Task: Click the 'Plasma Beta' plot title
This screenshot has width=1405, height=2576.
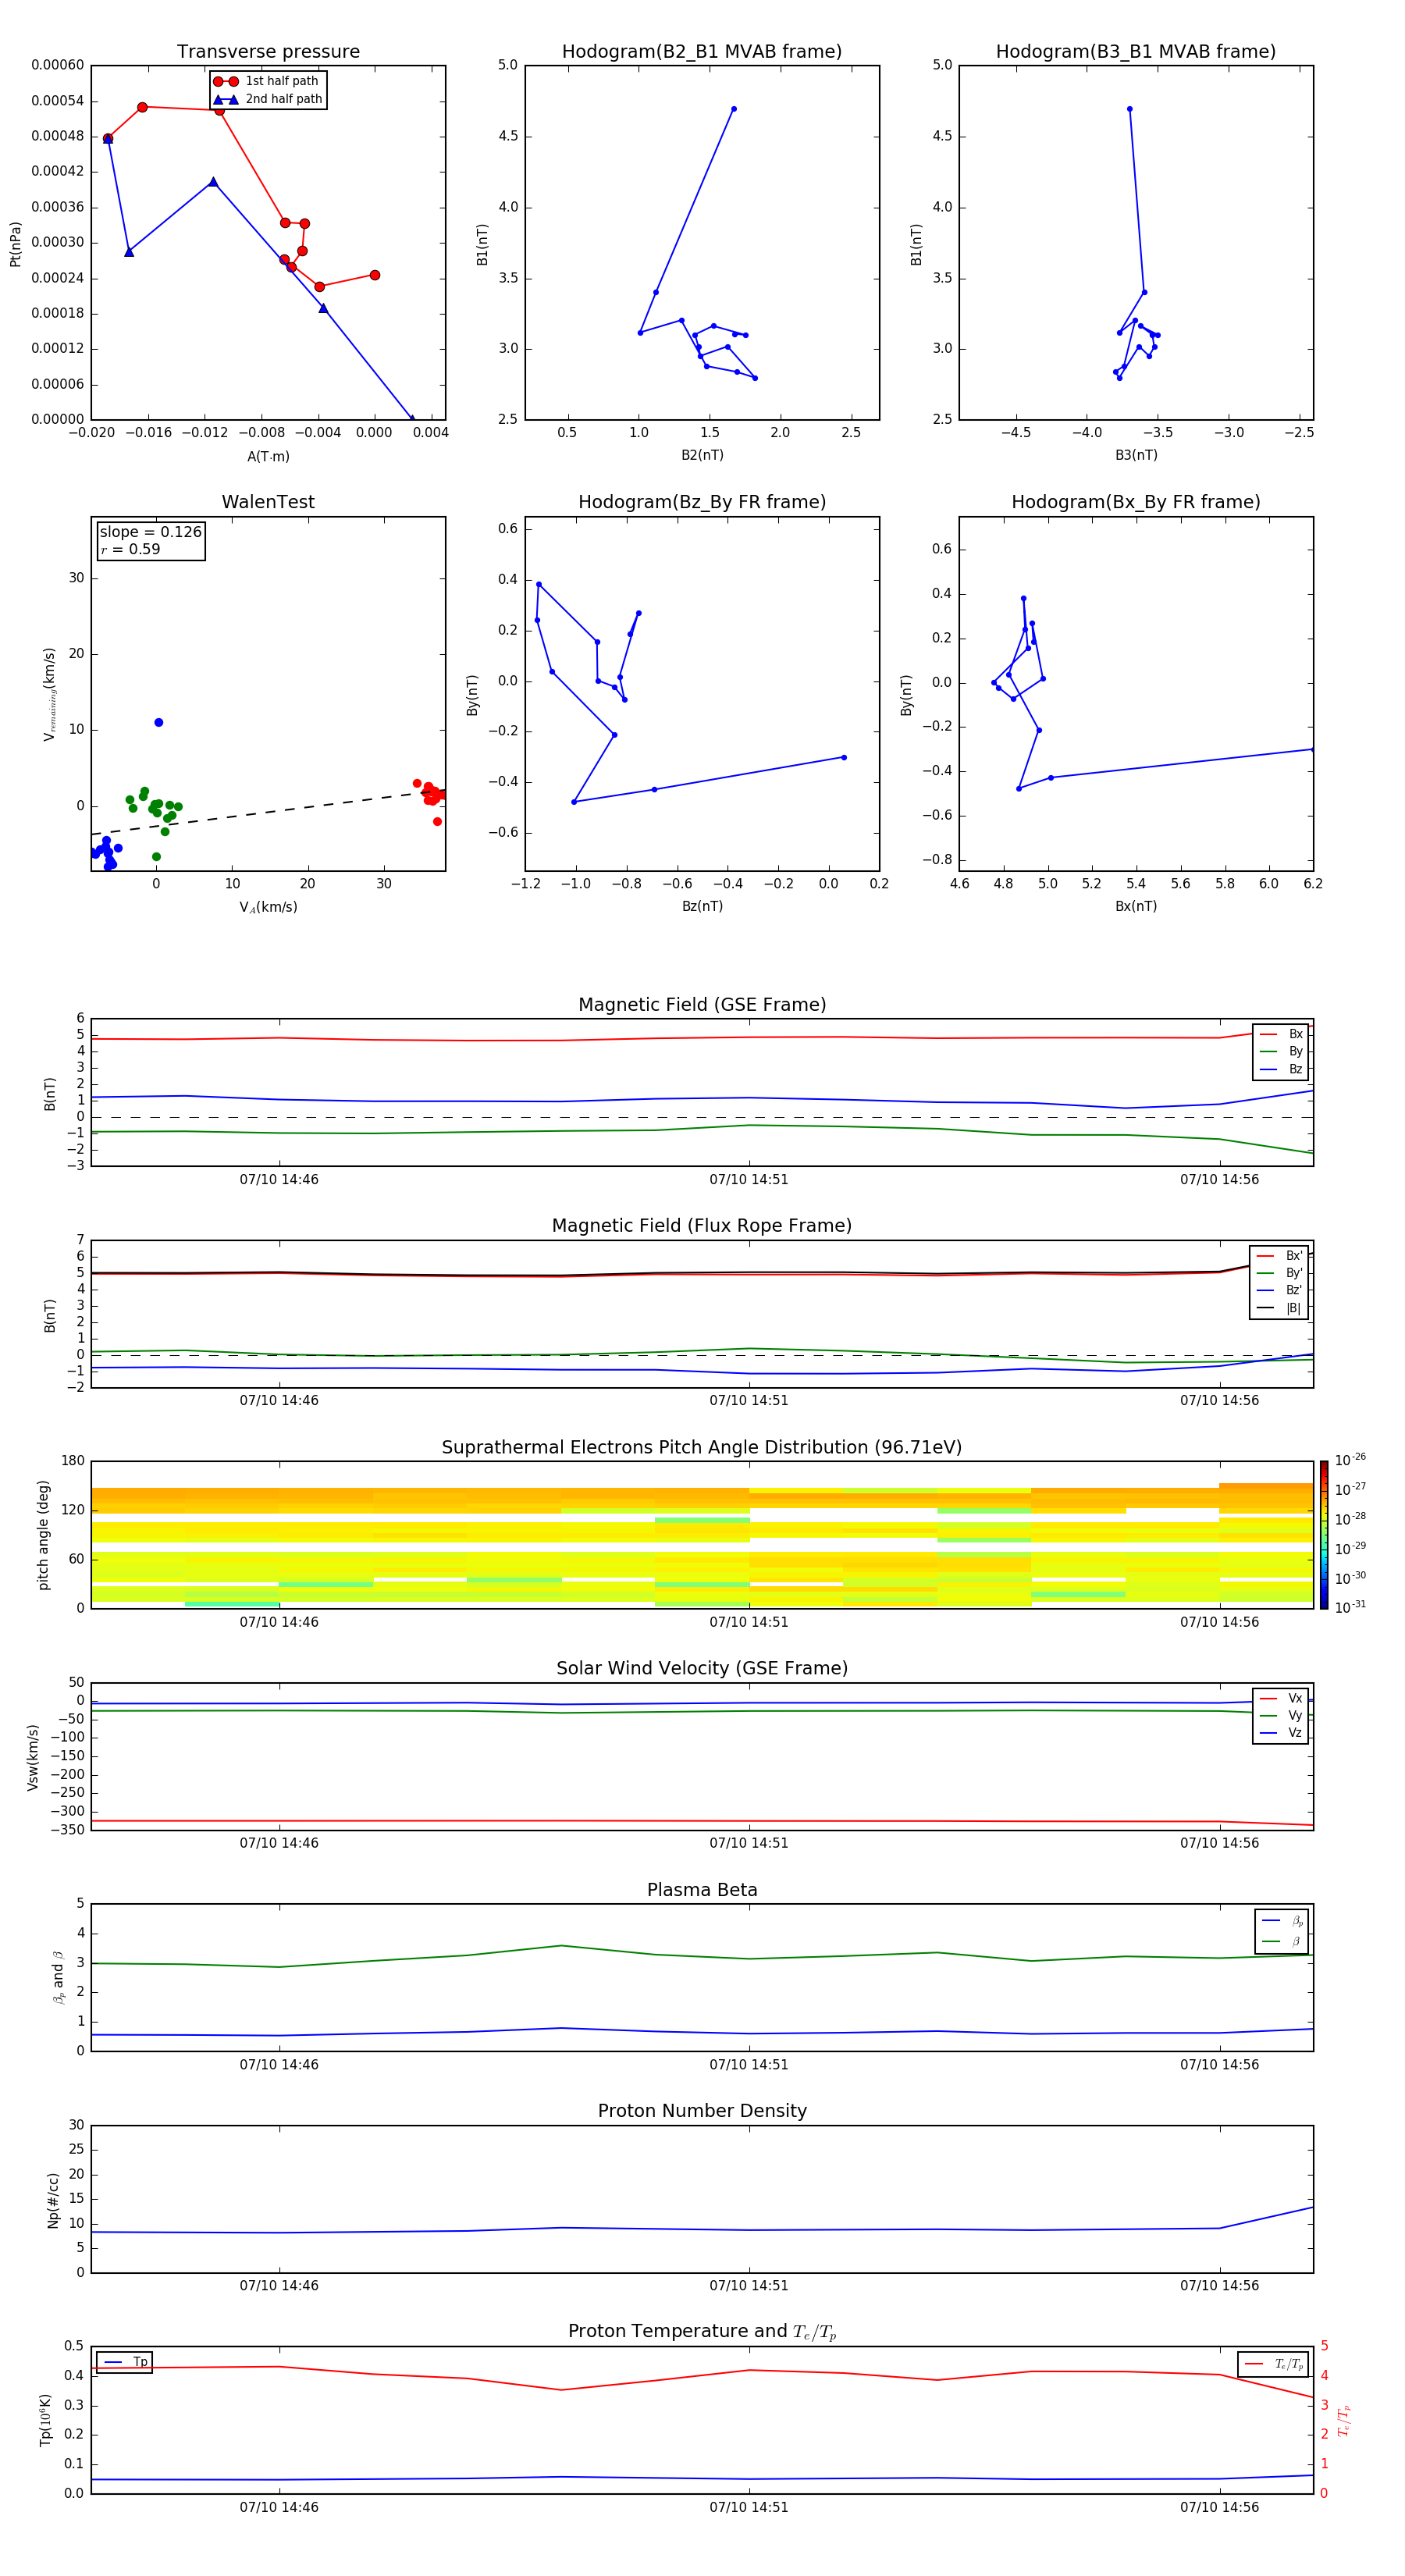Action: coord(702,1891)
